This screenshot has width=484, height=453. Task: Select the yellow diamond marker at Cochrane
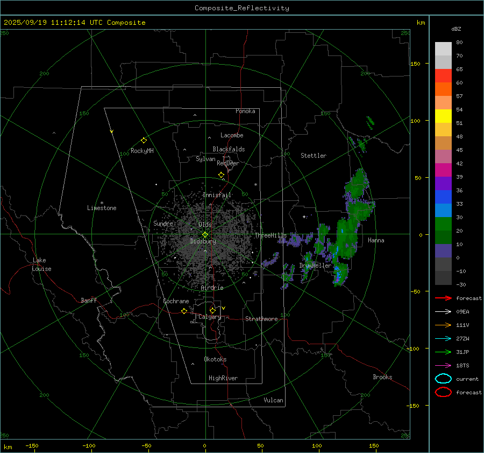pos(184,311)
